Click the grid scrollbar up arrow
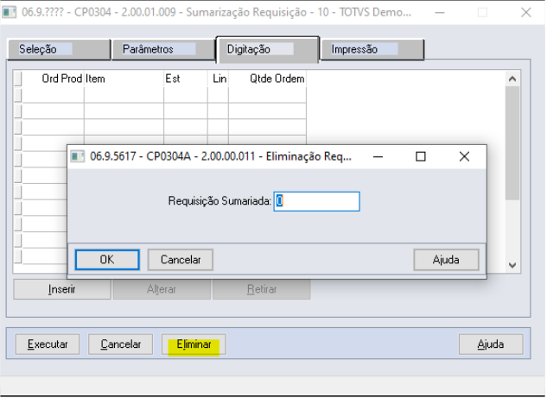 [512, 79]
